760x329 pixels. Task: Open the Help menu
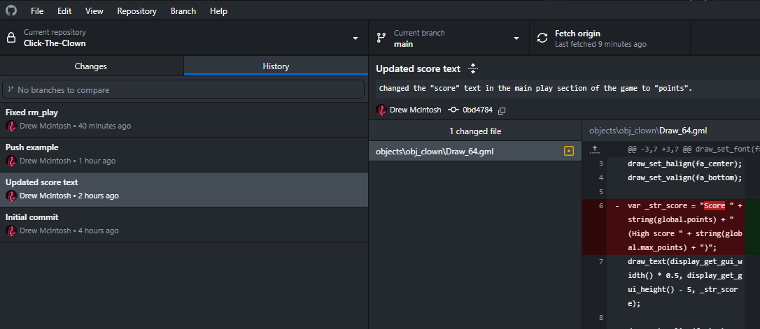[x=218, y=10]
